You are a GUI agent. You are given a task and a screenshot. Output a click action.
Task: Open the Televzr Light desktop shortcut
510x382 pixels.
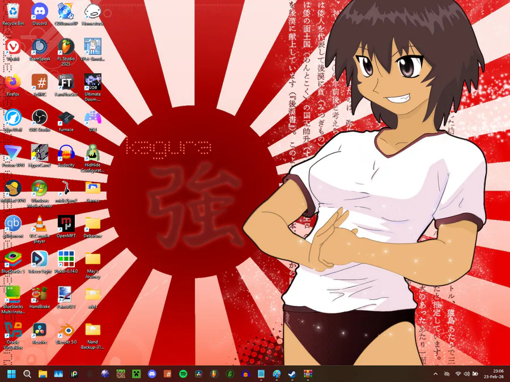click(x=40, y=263)
